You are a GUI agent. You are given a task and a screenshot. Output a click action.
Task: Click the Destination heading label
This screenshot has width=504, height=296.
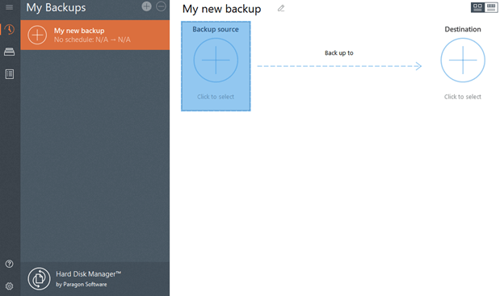click(x=463, y=29)
